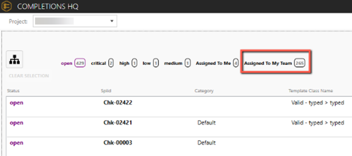Screen dimensions: 352x156
Task: Select the Assigned To My Team filter
Action: [x=275, y=63]
